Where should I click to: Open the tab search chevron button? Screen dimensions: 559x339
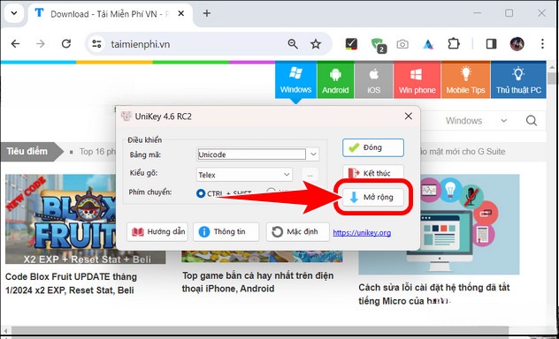pyautogui.click(x=14, y=13)
